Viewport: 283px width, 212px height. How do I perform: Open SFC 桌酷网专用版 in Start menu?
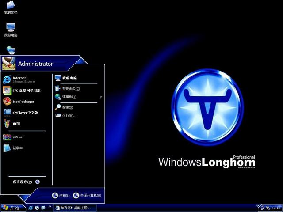click(x=22, y=91)
